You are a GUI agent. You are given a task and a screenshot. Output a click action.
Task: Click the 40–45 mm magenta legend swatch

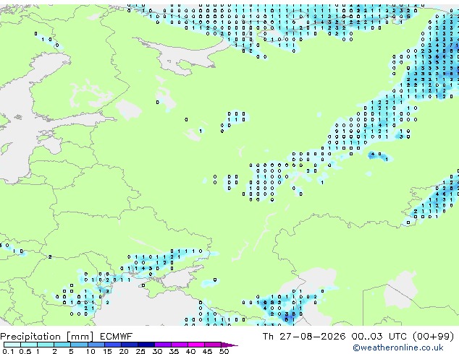pyautogui.click(x=196, y=345)
